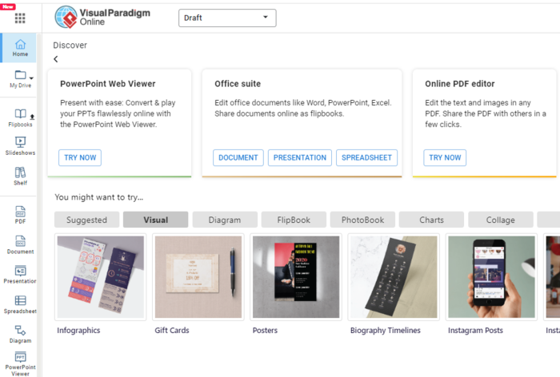The image size is (560, 377).
Task: Click TRY NOW for PowerPoint Web Viewer
Action: (x=80, y=157)
